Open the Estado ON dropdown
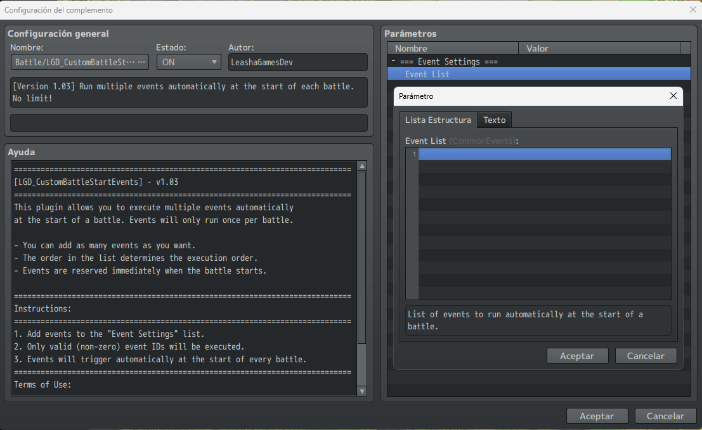Viewport: 702px width, 430px height. [189, 62]
